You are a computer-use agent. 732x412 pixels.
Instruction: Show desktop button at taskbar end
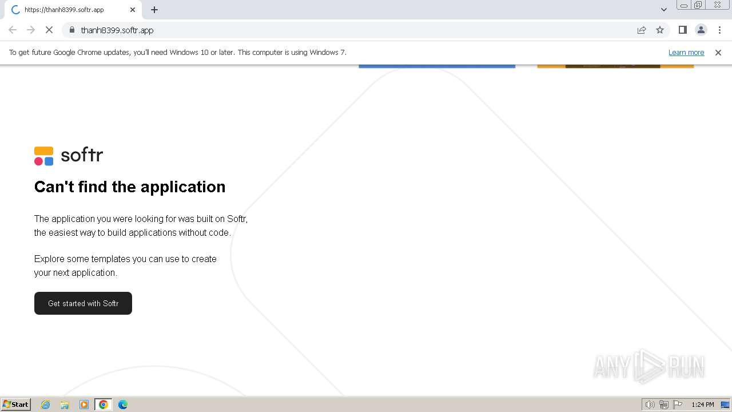pos(725,405)
